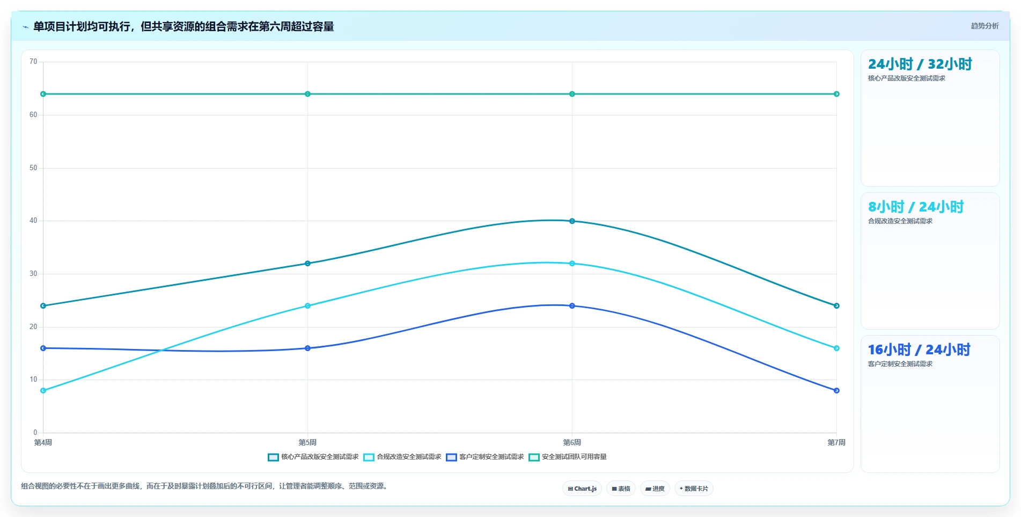
Task: Click the 第7周 point at 16 on the 合规改造 line
Action: click(x=836, y=348)
